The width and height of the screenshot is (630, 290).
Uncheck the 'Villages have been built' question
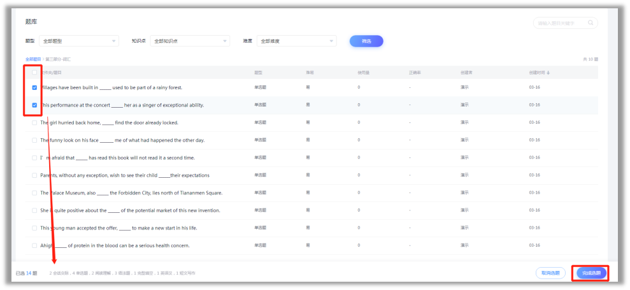click(x=34, y=88)
